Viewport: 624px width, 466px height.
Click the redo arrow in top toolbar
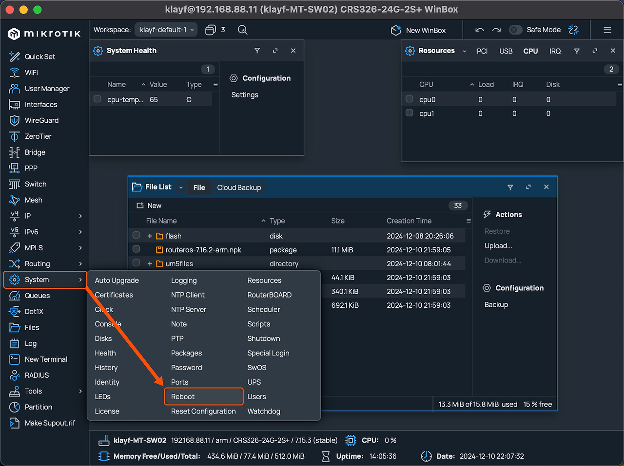tap(496, 30)
